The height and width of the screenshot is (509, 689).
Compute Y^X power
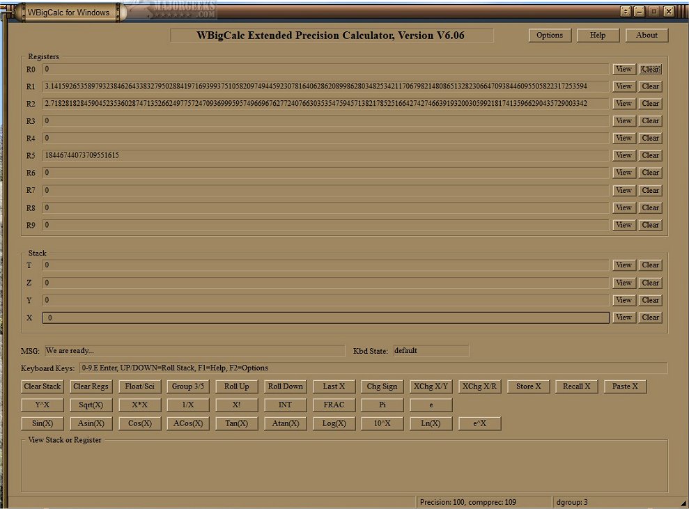coord(42,405)
